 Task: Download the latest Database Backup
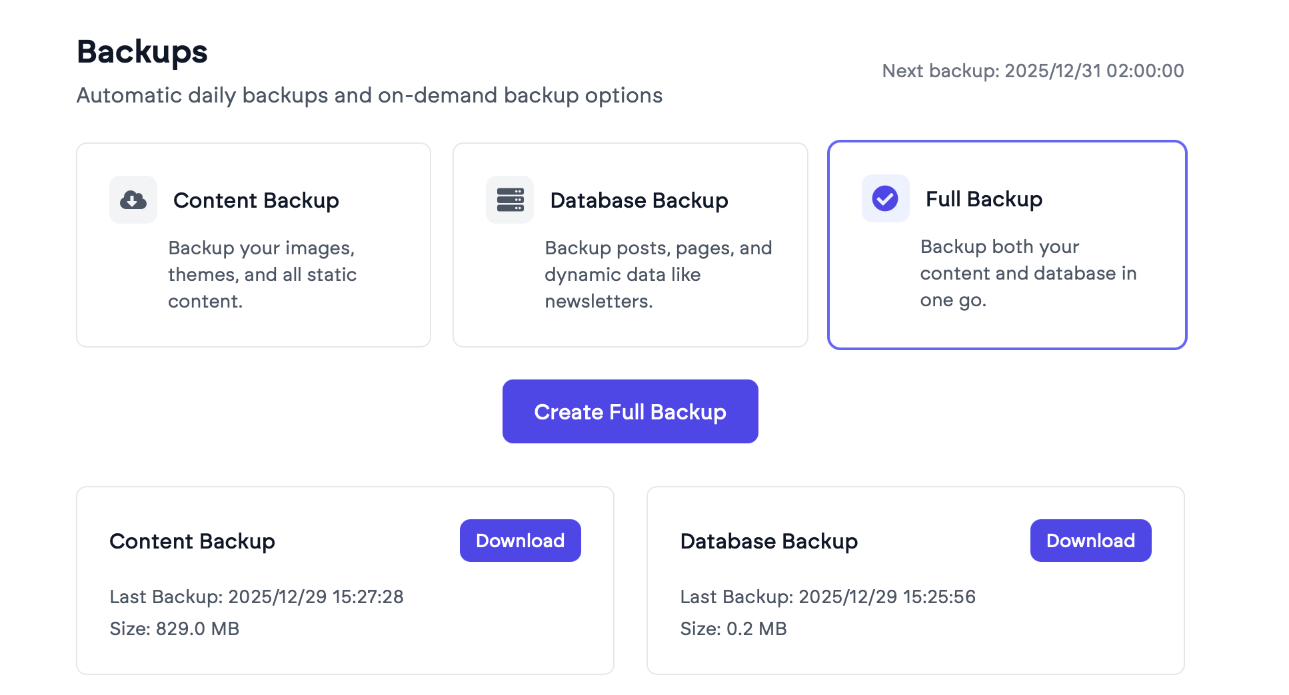pyautogui.click(x=1090, y=541)
